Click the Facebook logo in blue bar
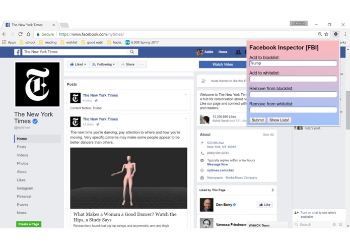350x249 pixels. click(17, 52)
